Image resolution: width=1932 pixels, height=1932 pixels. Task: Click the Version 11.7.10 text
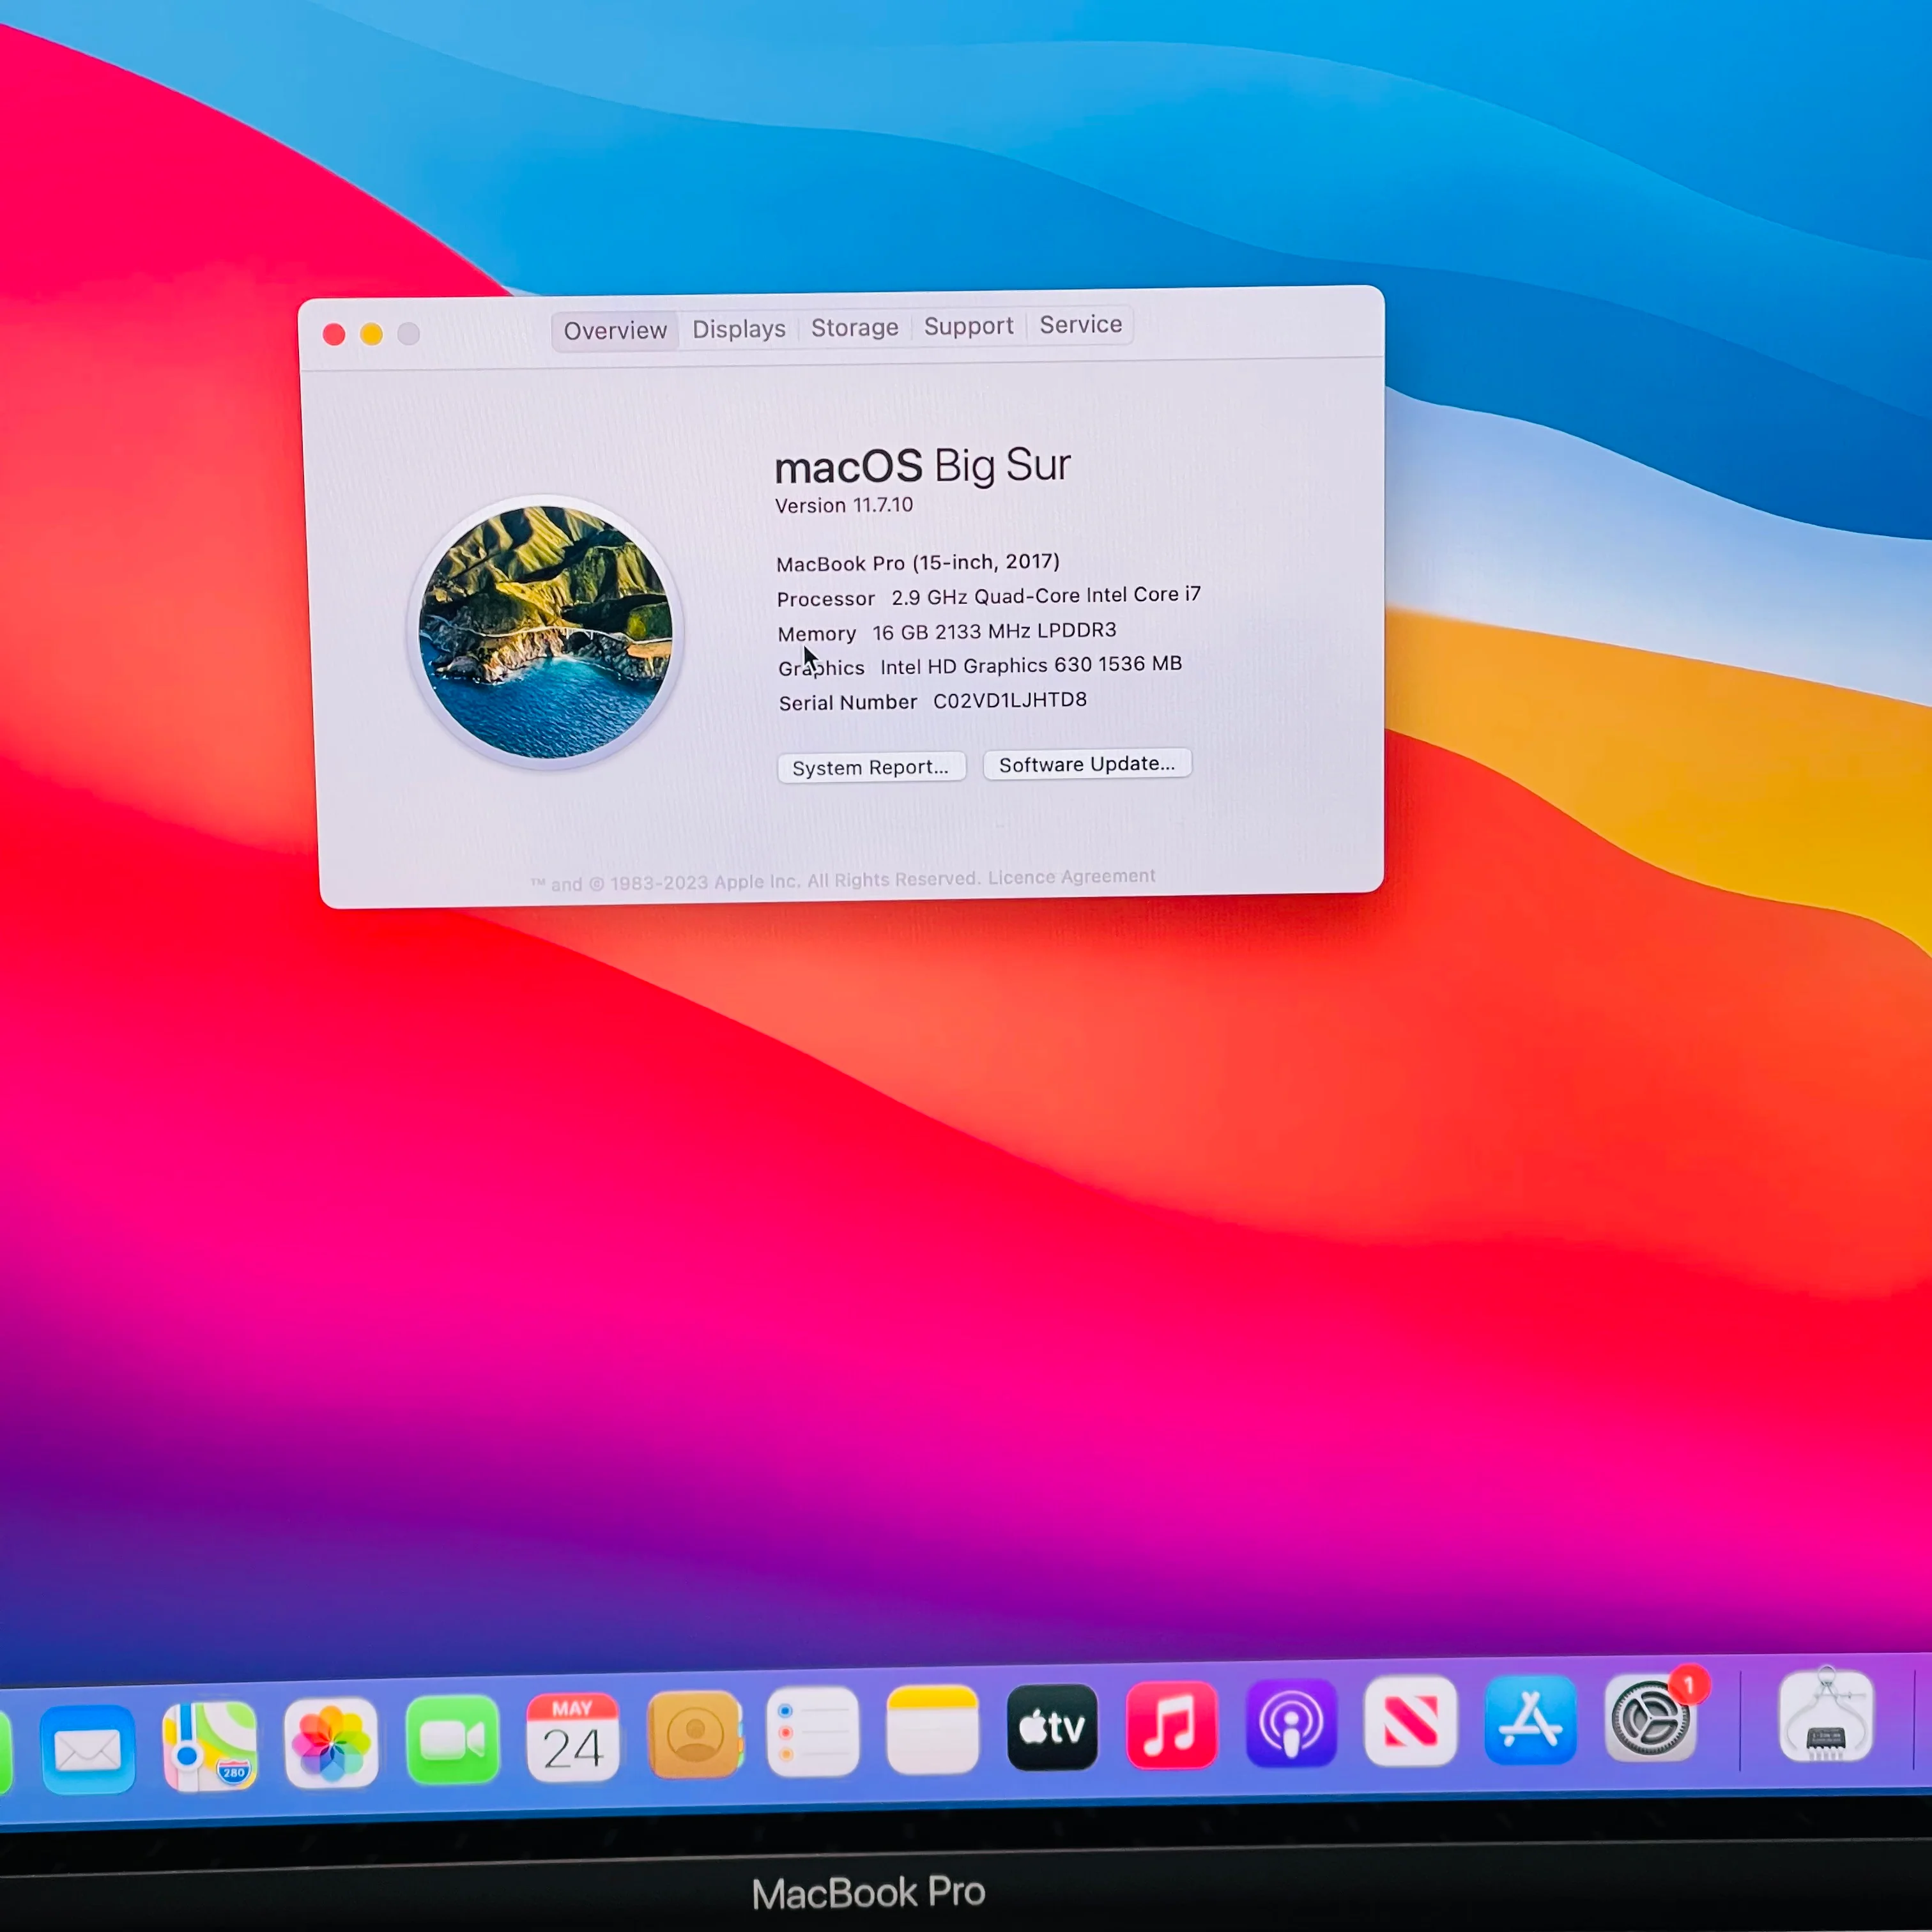844,505
